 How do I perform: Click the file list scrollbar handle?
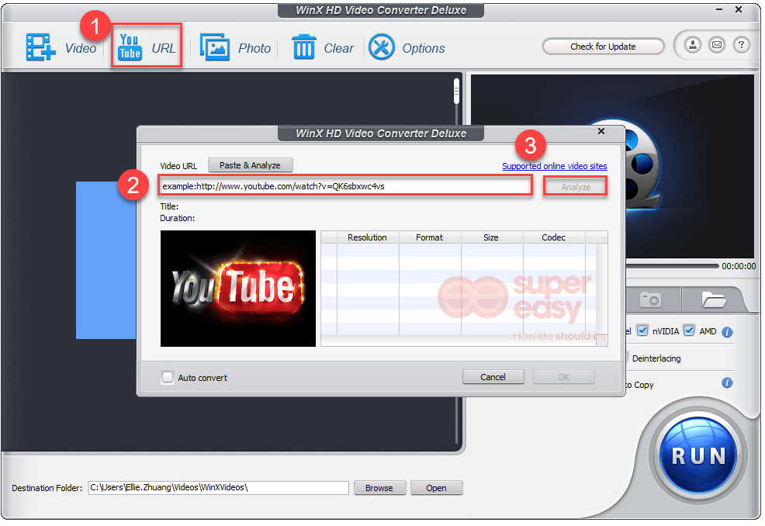click(x=457, y=92)
